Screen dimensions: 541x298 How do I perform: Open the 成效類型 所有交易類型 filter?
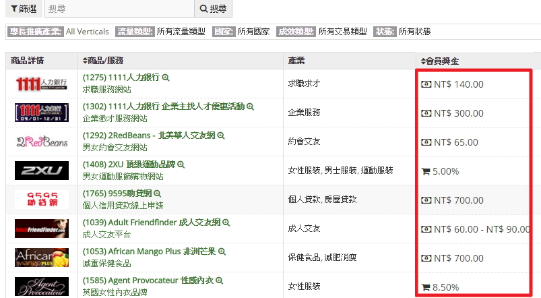point(321,32)
